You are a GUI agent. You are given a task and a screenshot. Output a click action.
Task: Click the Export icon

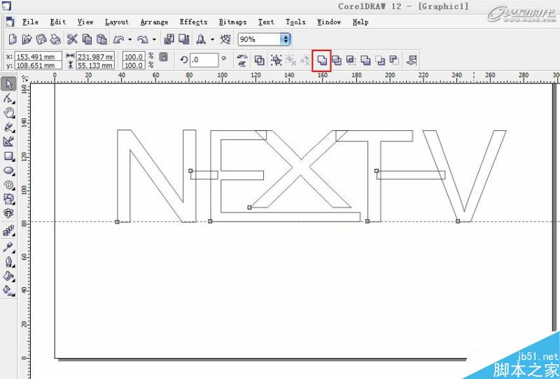[184, 39]
